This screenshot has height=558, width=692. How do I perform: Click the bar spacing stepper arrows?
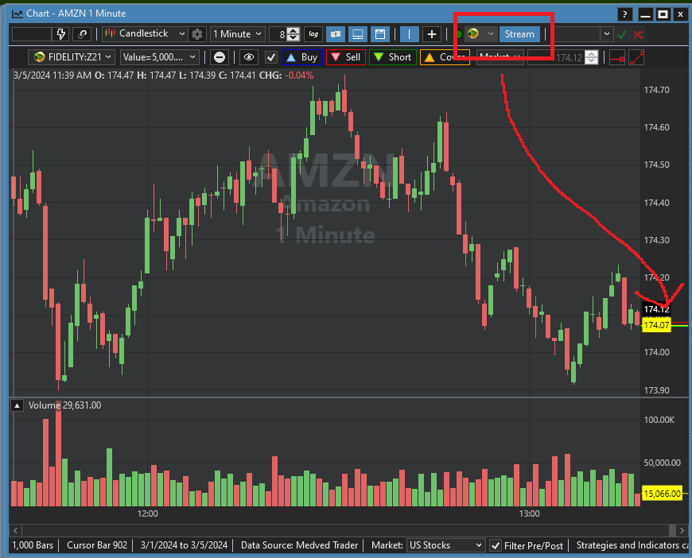coord(293,34)
